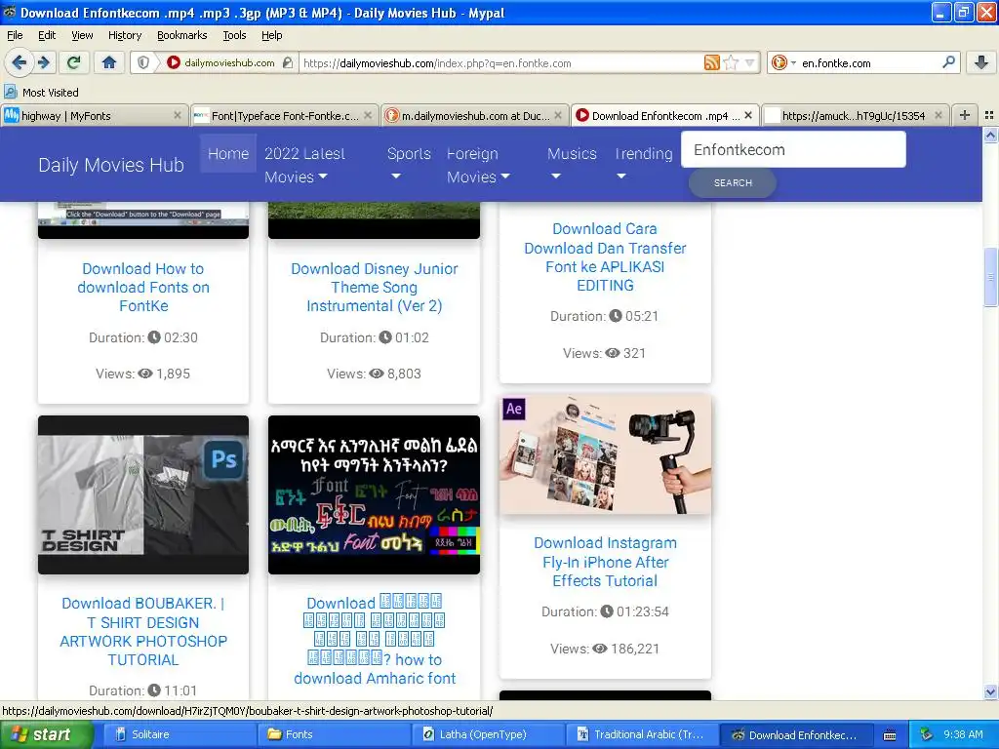
Task: Click the site search field containing Enfontkecom
Action: click(x=793, y=149)
